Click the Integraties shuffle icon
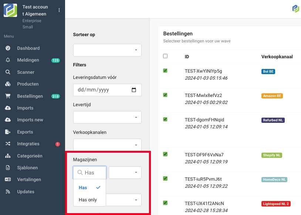Viewport: 301px width, 215px height. click(8, 144)
